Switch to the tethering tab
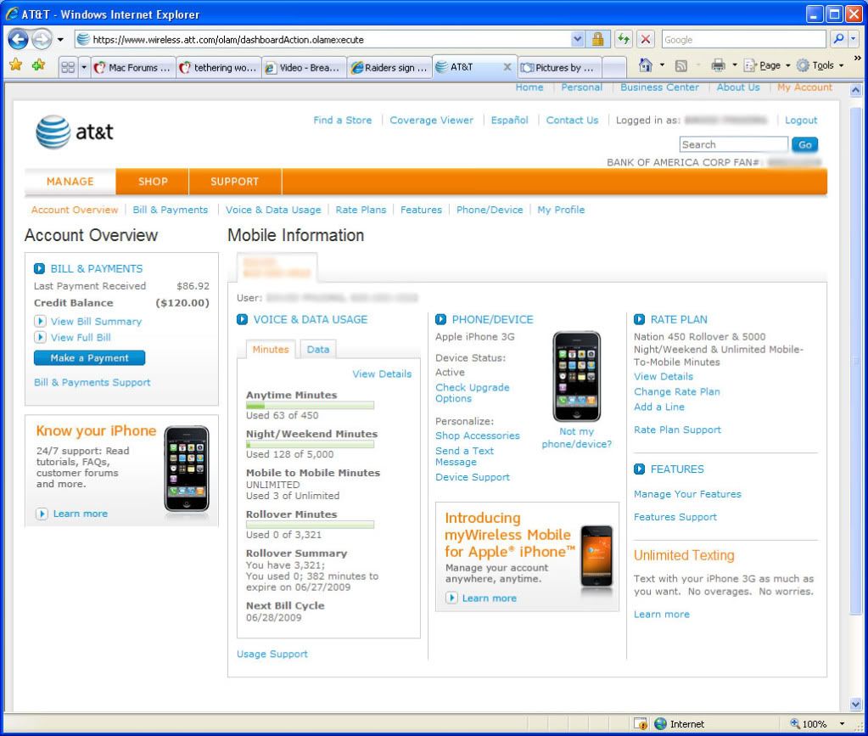Screen dimensions: 868x736 point(219,68)
